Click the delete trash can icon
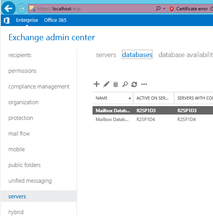The image size is (213, 216). (x=115, y=84)
